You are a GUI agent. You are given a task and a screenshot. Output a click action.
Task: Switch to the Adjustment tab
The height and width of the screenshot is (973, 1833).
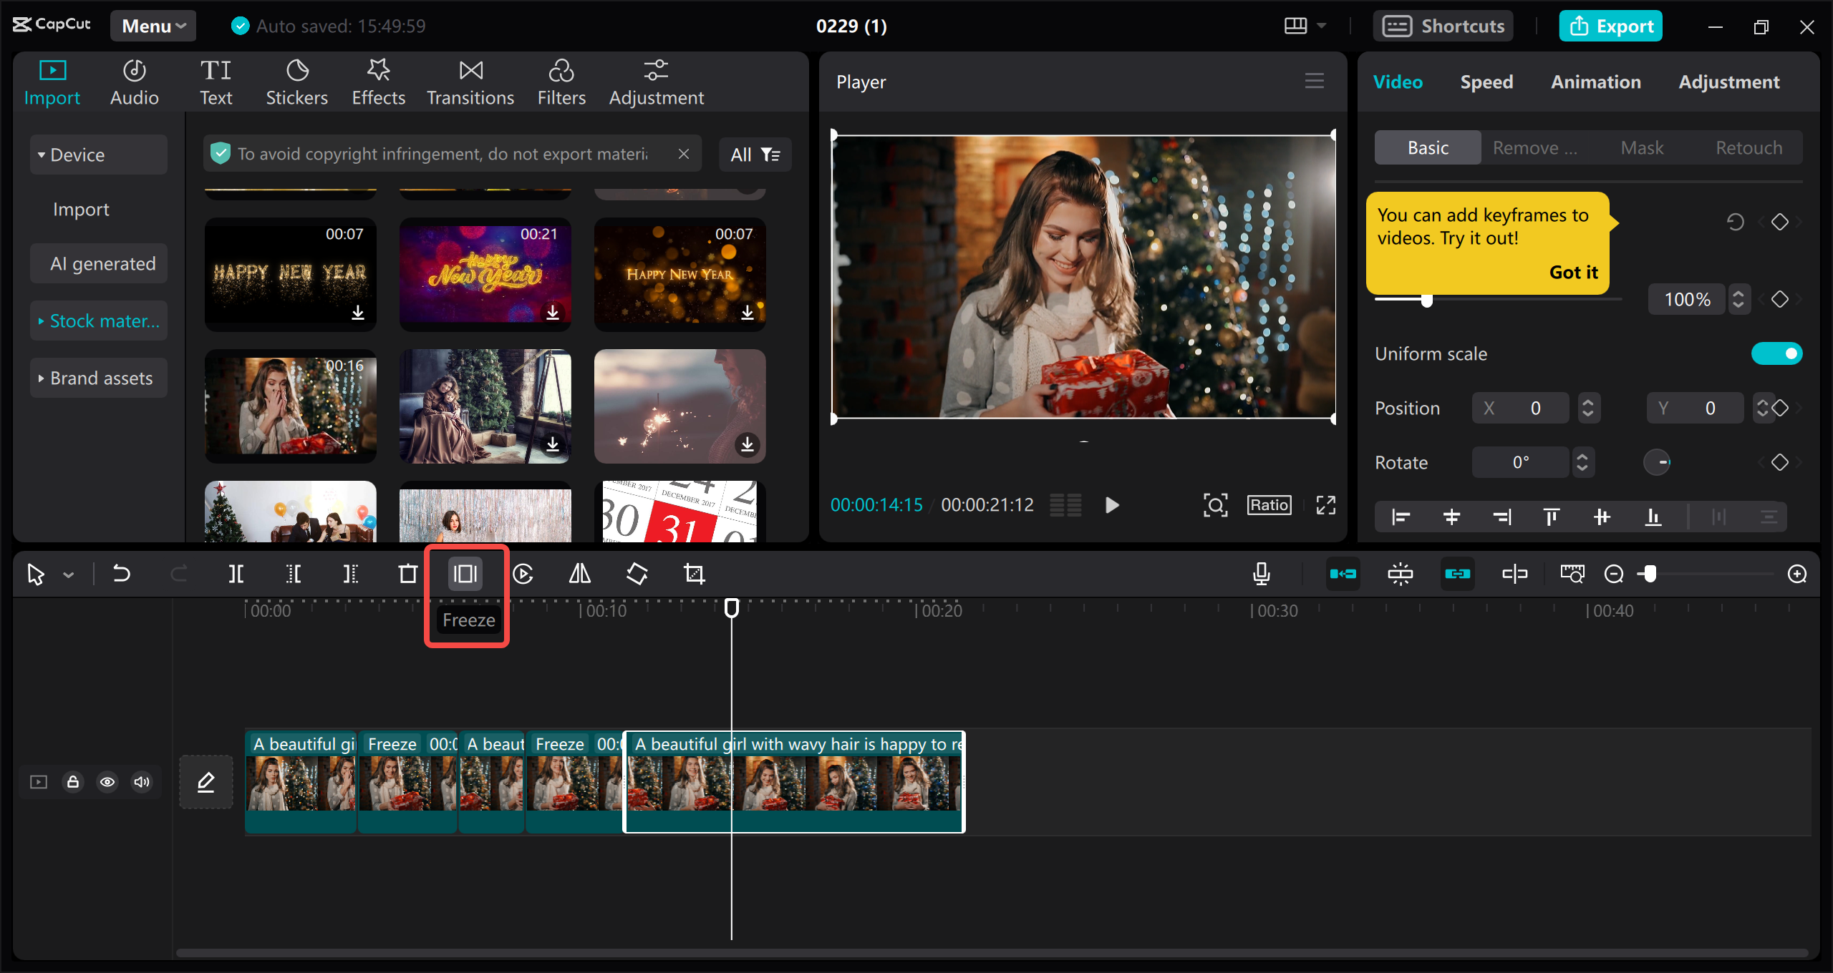click(x=1728, y=81)
